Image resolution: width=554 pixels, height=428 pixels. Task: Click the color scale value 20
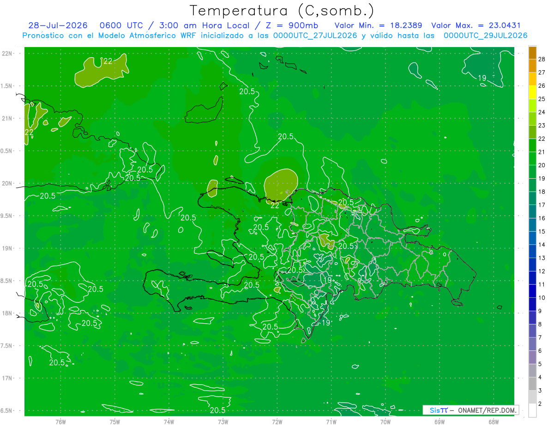(x=542, y=165)
